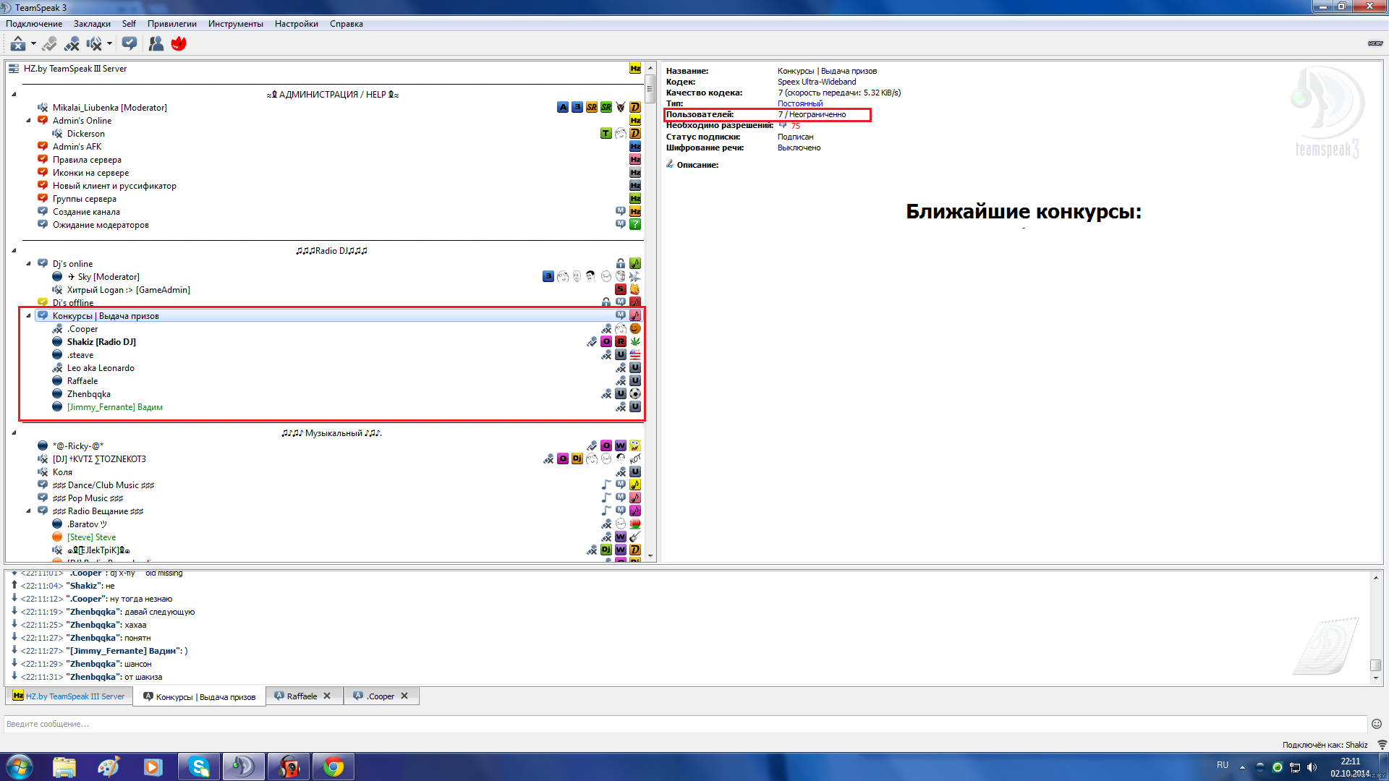Close the Raffaele chat tab
The height and width of the screenshot is (781, 1389).
(327, 696)
